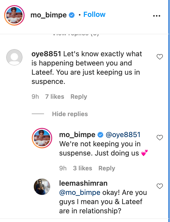This screenshot has width=170, height=222.
Task: Open the leemashimran username link
Action: (83, 183)
